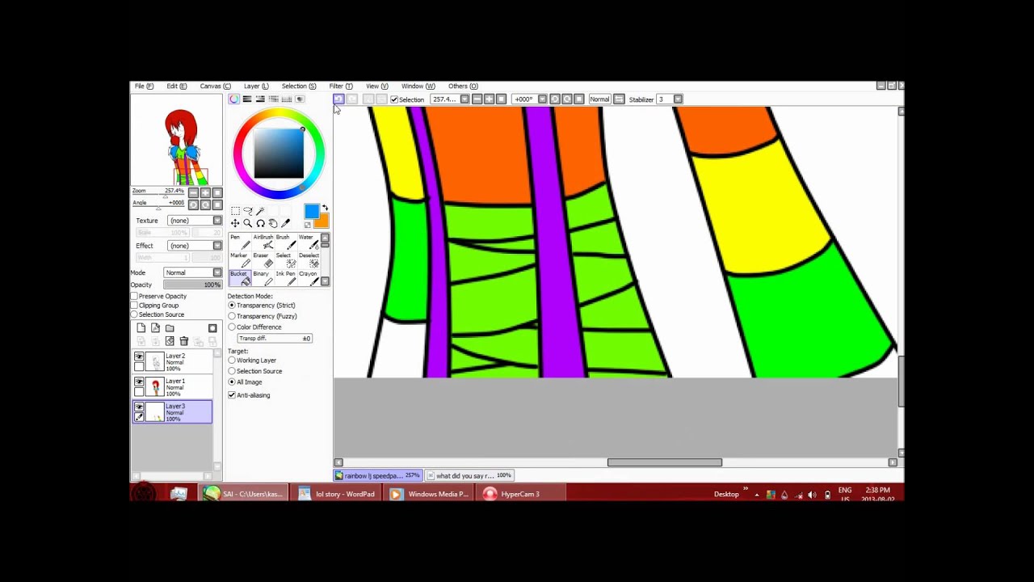Switch to the 'what did you say' canvas tab
This screenshot has height=582, width=1034.
click(x=469, y=475)
